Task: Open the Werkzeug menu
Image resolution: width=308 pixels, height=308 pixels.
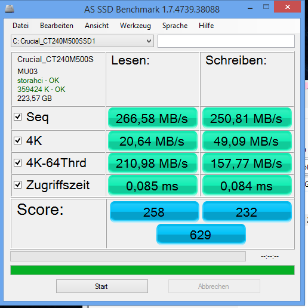Action: click(135, 26)
